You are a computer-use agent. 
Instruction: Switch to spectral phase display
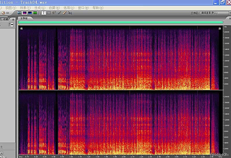[35, 13]
